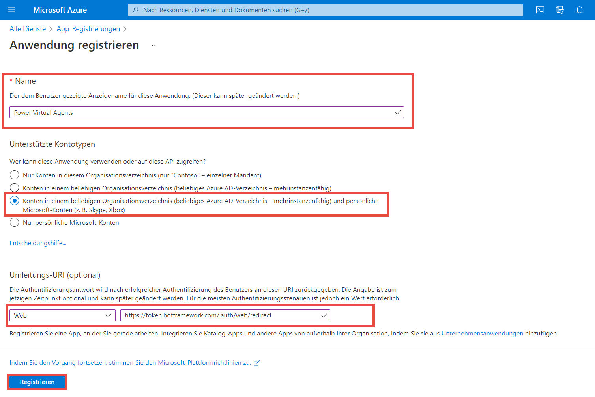Click the redirect URI input field
The height and width of the screenshot is (397, 595).
(221, 315)
